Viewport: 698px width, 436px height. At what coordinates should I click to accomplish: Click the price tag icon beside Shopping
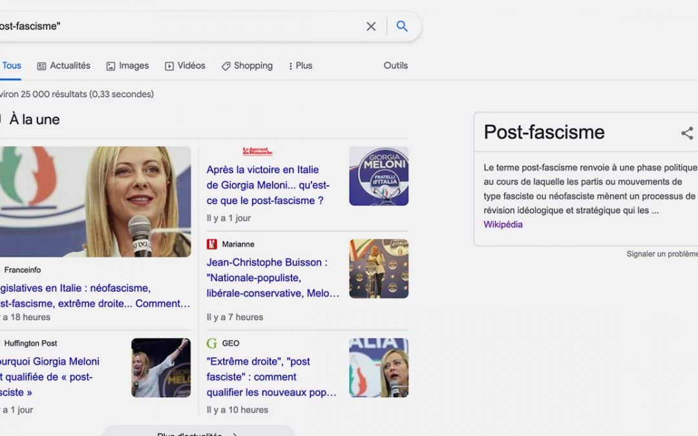(x=226, y=65)
